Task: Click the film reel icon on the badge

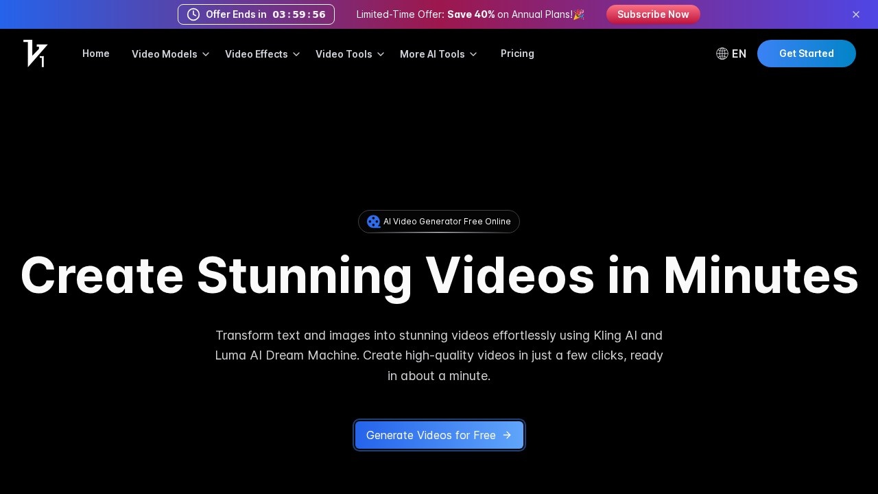Action: click(373, 221)
